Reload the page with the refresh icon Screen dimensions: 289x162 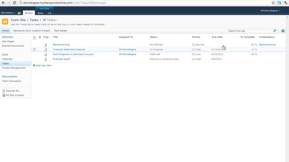[14, 3]
